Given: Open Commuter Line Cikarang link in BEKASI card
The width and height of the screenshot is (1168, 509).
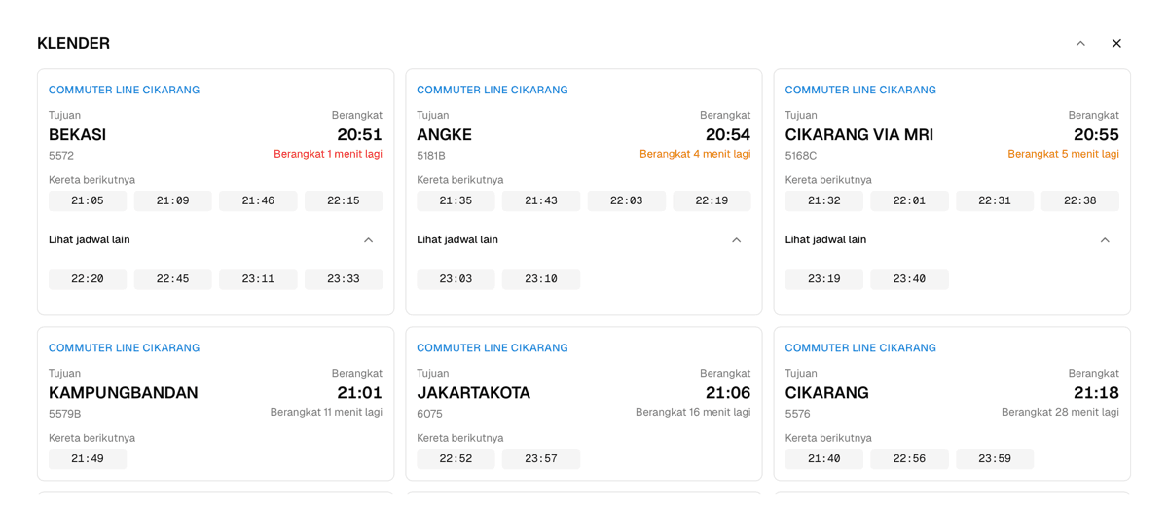Looking at the screenshot, I should tap(124, 91).
